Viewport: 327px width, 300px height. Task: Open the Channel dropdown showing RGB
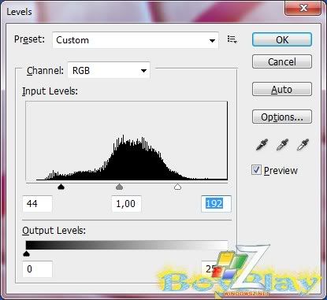click(x=109, y=70)
